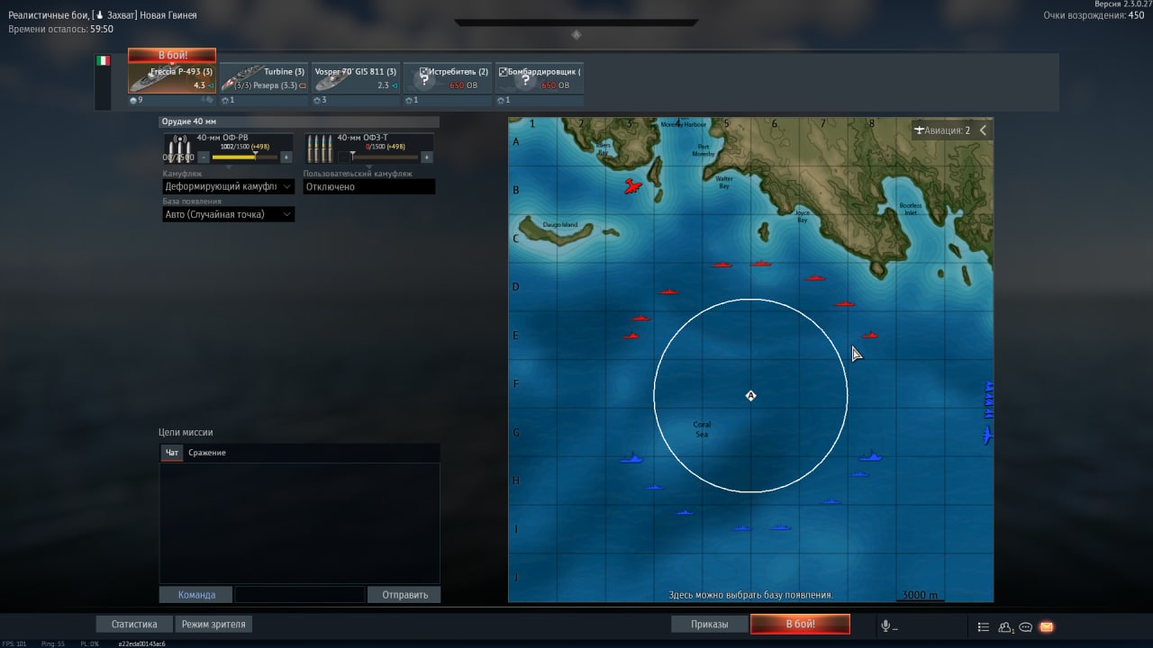Click the 40-мм ОФ-РВ shell icon
Viewport: 1153px width, 648px height.
coord(179,149)
